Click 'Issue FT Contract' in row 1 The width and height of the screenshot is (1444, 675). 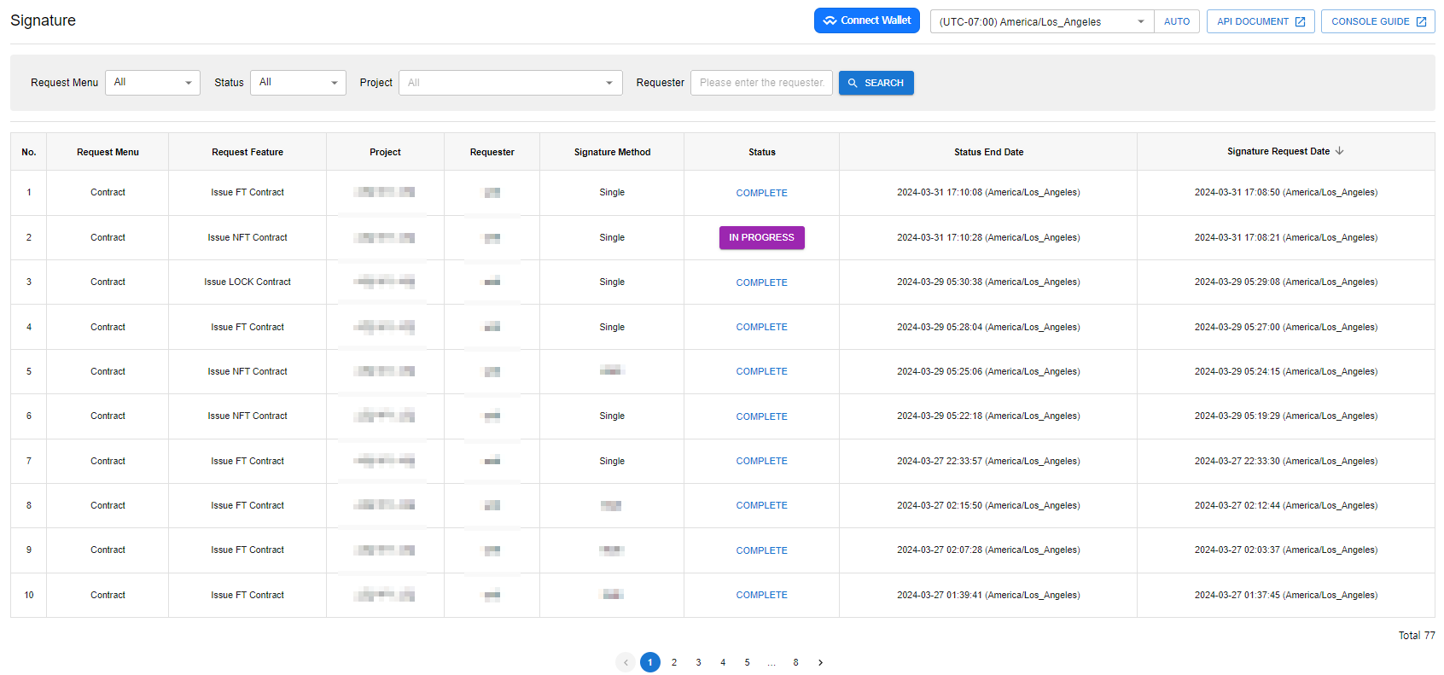point(247,192)
